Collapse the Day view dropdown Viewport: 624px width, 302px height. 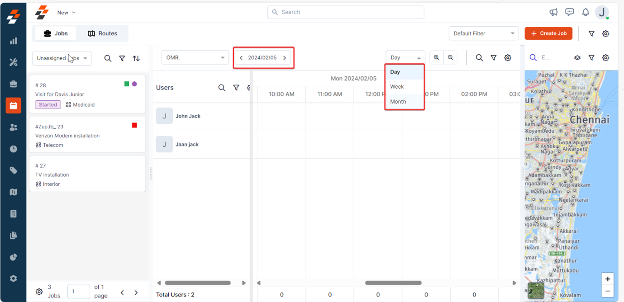pos(405,57)
